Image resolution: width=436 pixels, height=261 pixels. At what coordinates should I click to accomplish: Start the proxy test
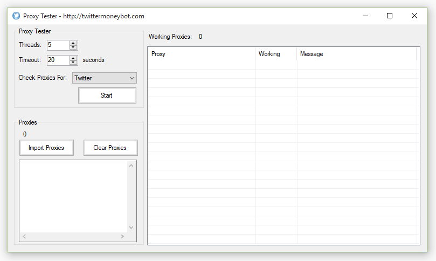click(107, 95)
